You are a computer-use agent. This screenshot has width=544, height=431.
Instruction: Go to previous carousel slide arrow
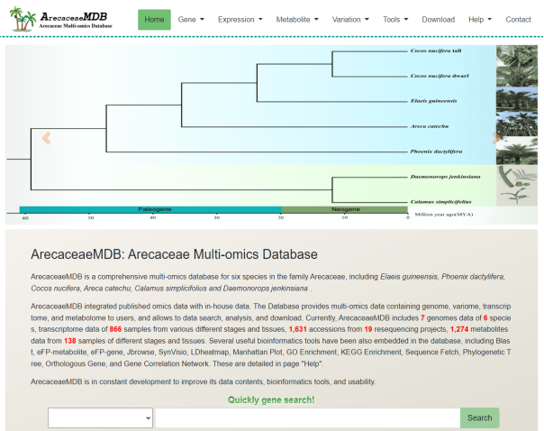click(x=46, y=138)
